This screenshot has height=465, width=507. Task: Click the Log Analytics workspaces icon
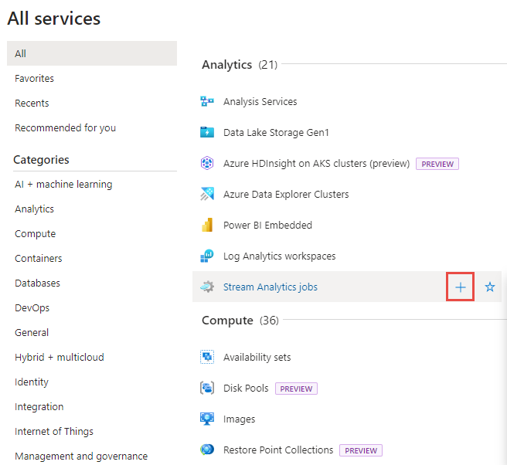[x=207, y=256]
